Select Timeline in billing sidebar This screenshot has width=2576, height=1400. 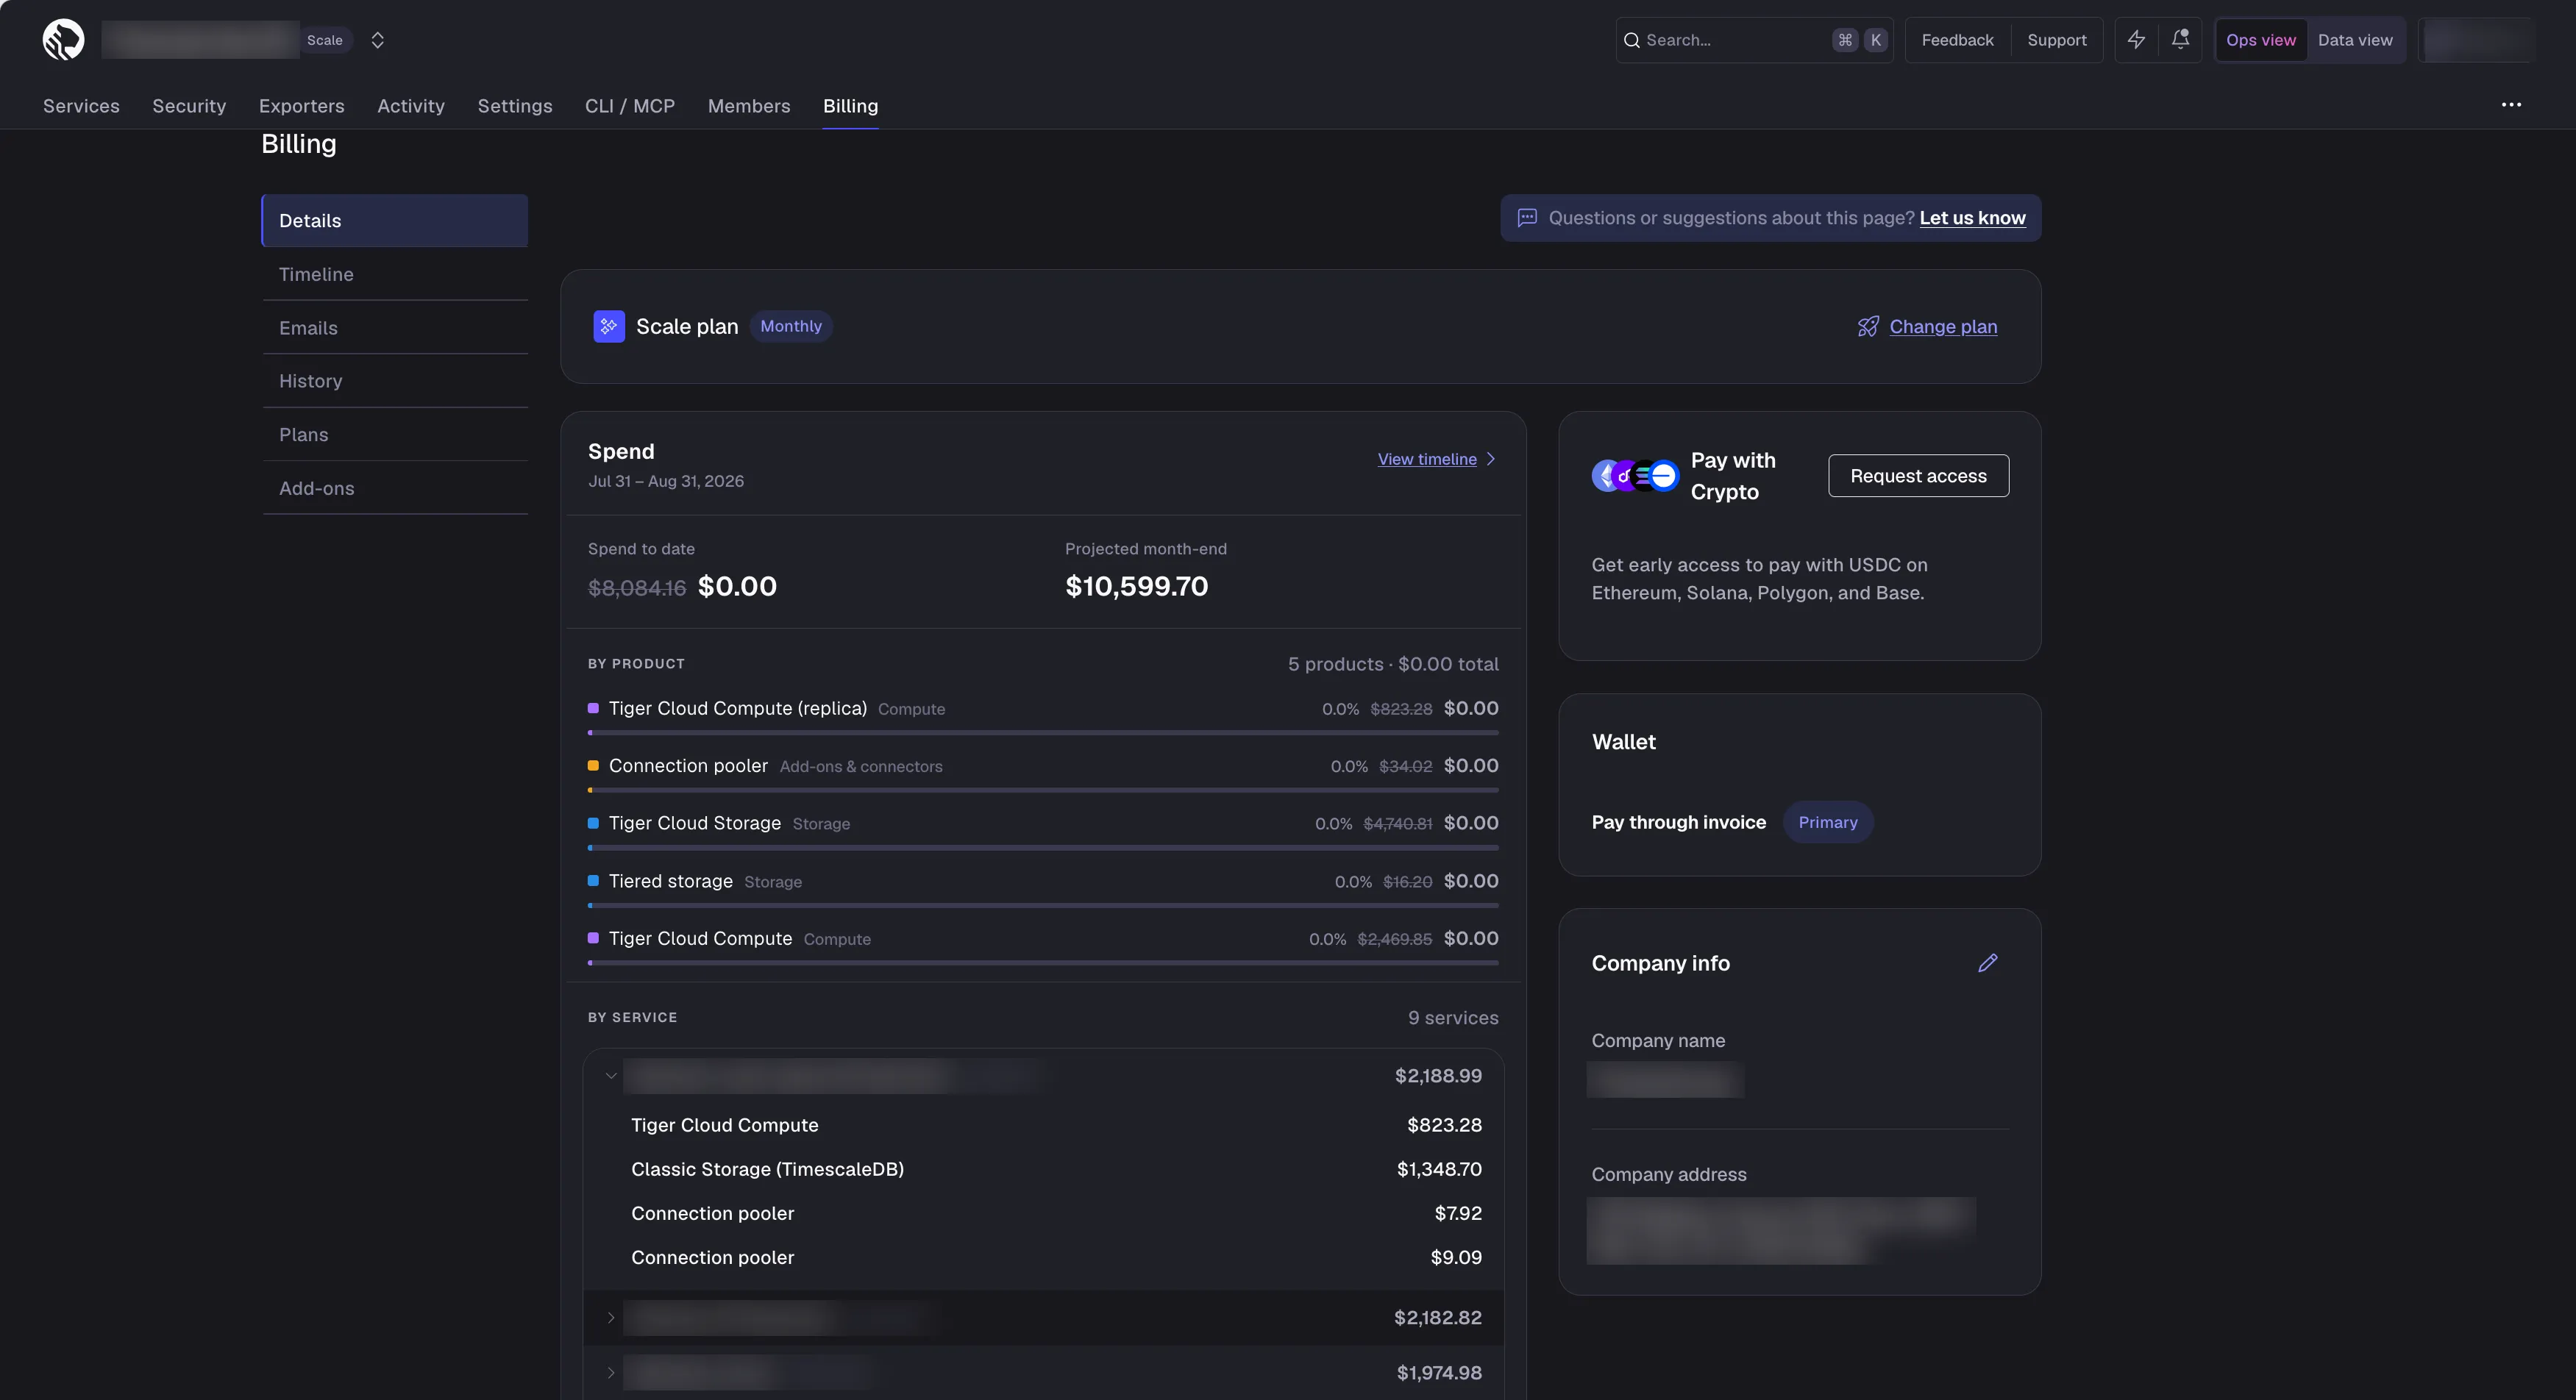pyautogui.click(x=395, y=274)
